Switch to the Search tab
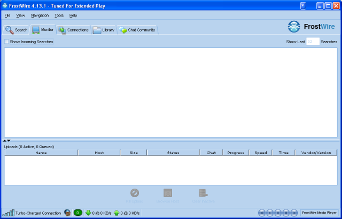Screen dimensions: 342x219 click(x=16, y=30)
